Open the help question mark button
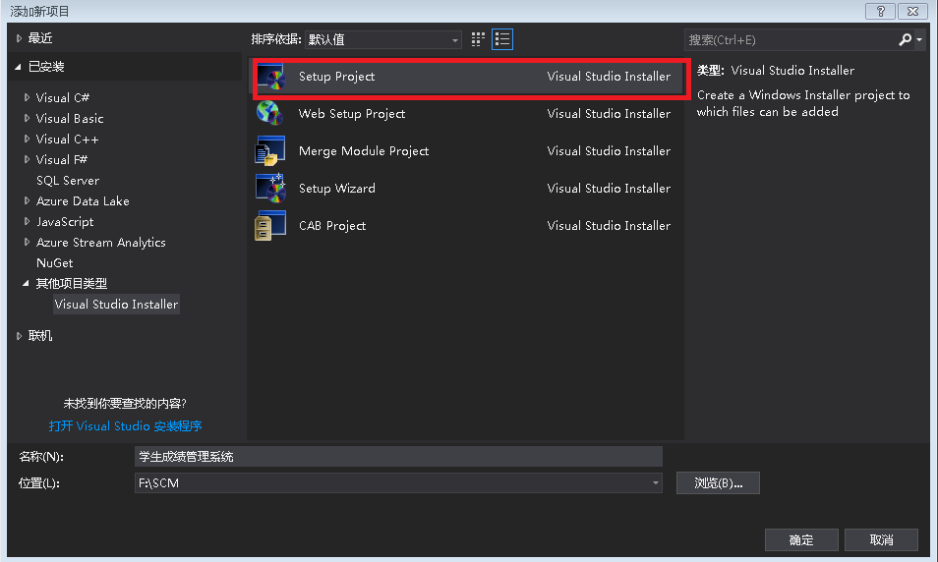 point(881,12)
